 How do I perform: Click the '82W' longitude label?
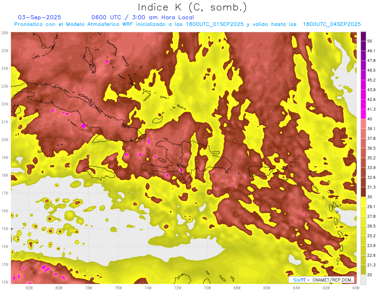pos(29,288)
